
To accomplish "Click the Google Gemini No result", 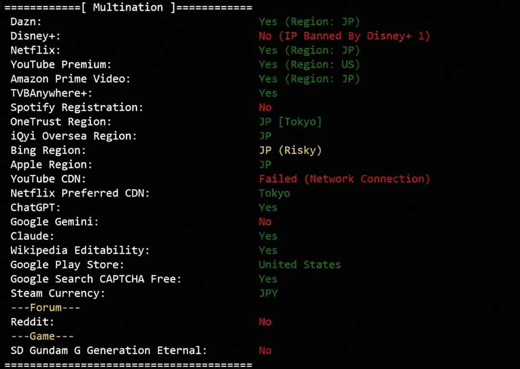I will (x=265, y=222).
